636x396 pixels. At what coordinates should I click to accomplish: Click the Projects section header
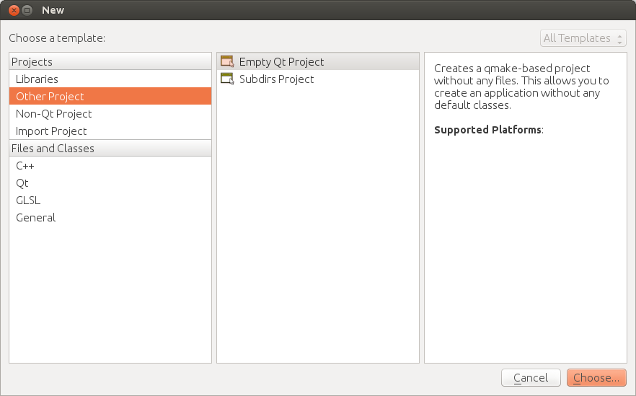(32, 62)
